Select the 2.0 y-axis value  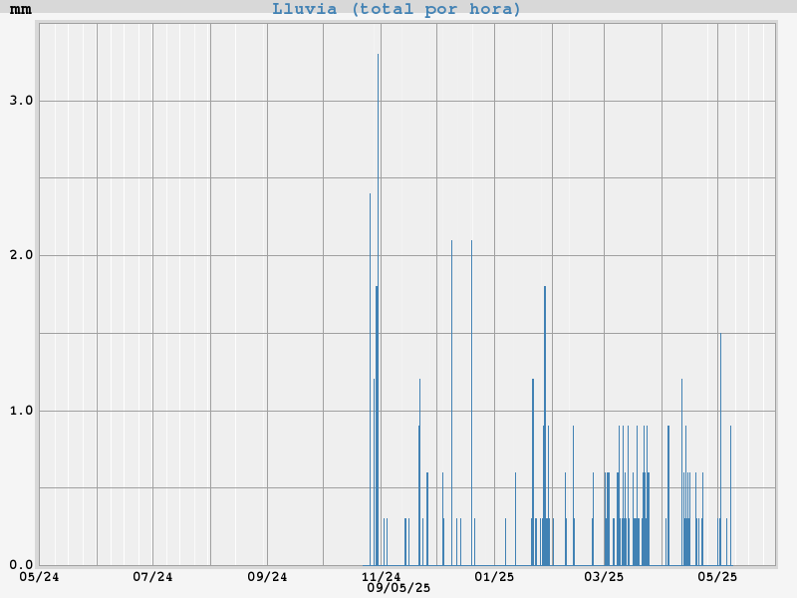click(x=21, y=255)
